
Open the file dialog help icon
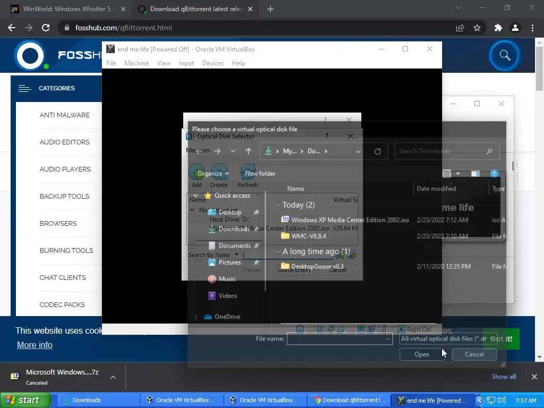494,174
